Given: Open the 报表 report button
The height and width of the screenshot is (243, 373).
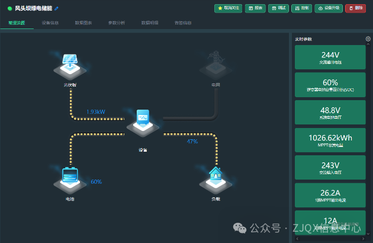Looking at the screenshot, I should point(256,8).
